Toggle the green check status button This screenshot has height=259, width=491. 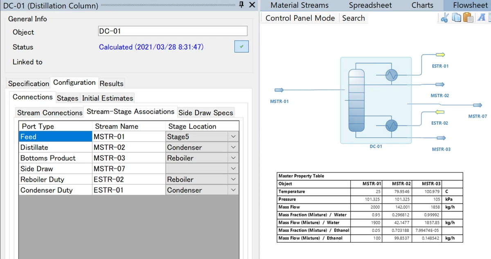[241, 47]
